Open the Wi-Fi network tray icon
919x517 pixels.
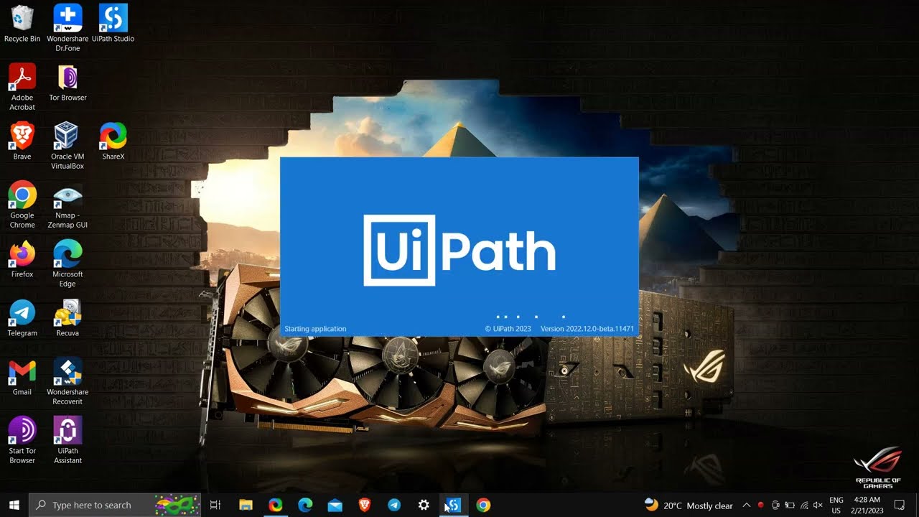[x=804, y=506]
